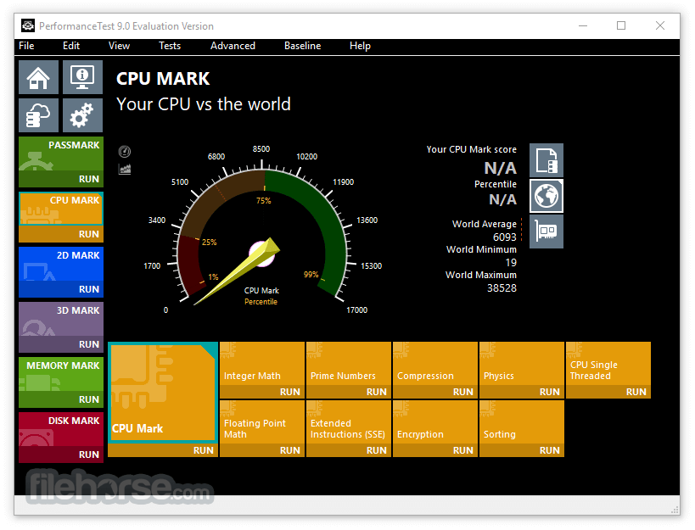Select the Integer Math tile
This screenshot has width=695, height=530.
click(x=262, y=364)
